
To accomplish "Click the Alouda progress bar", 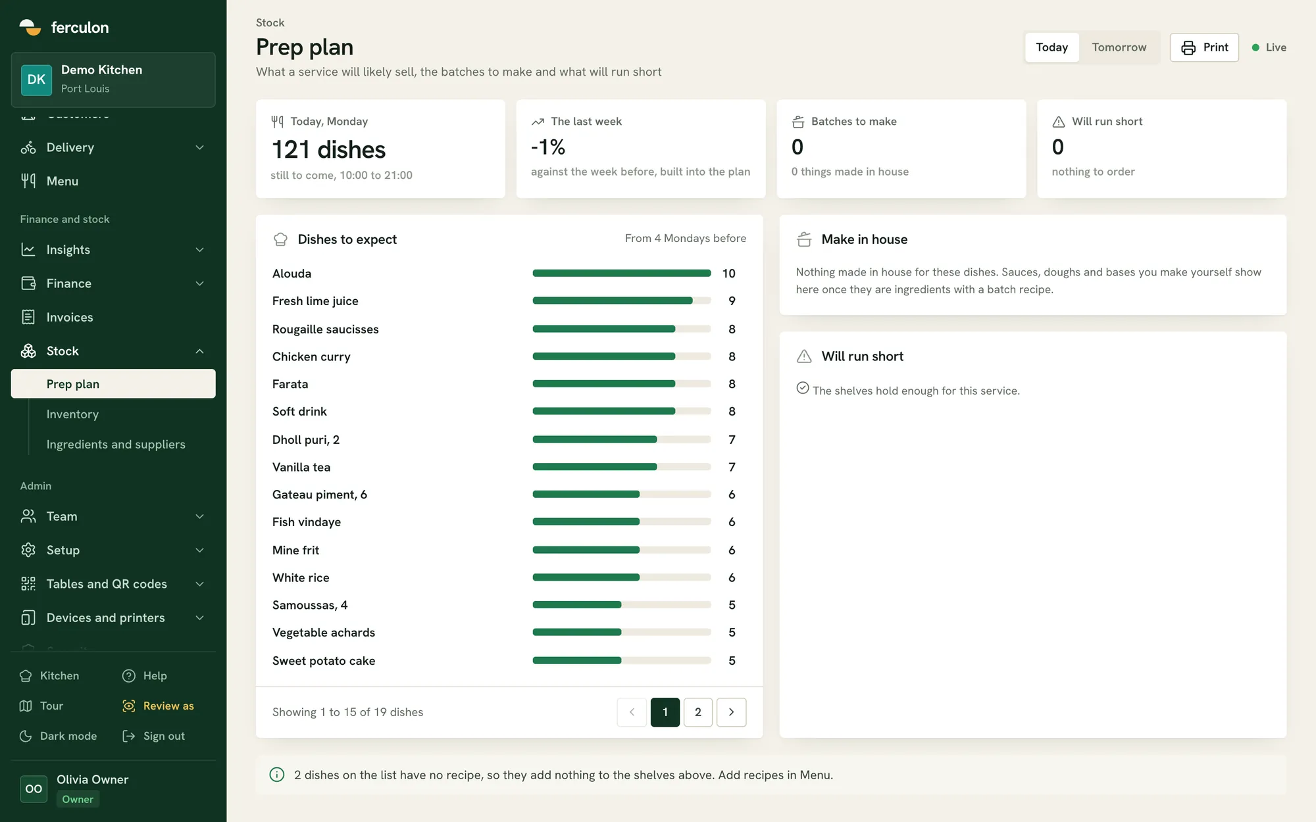I will point(622,273).
